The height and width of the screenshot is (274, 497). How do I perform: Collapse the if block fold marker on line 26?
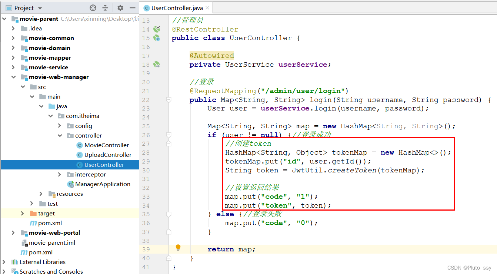169,135
